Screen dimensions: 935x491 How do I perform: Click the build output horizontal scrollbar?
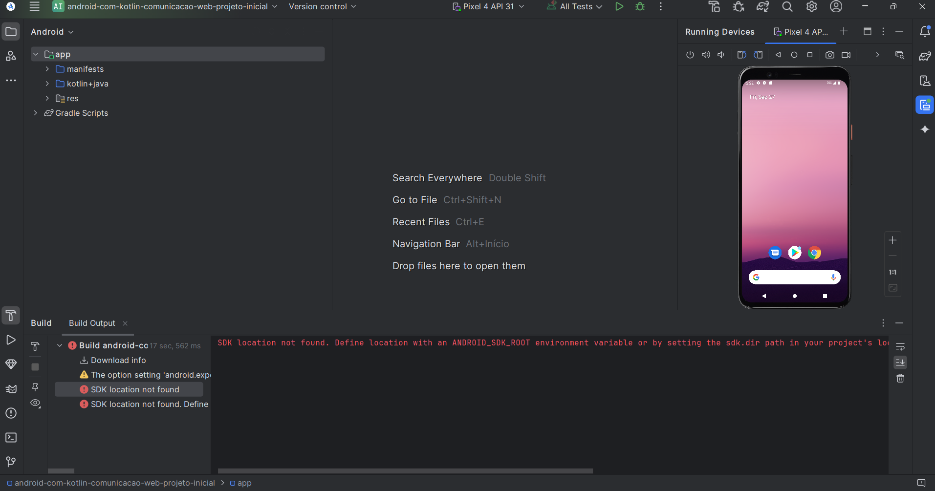[x=405, y=471]
